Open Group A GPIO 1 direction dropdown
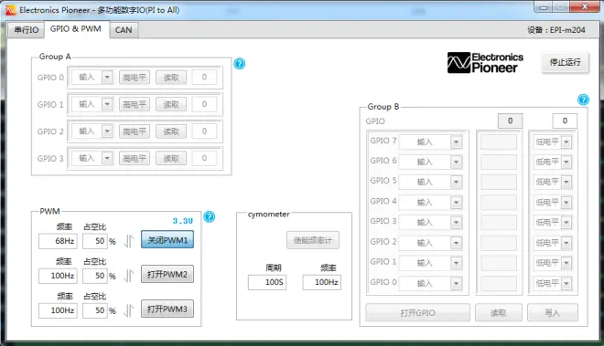The height and width of the screenshot is (346, 604). click(107, 104)
